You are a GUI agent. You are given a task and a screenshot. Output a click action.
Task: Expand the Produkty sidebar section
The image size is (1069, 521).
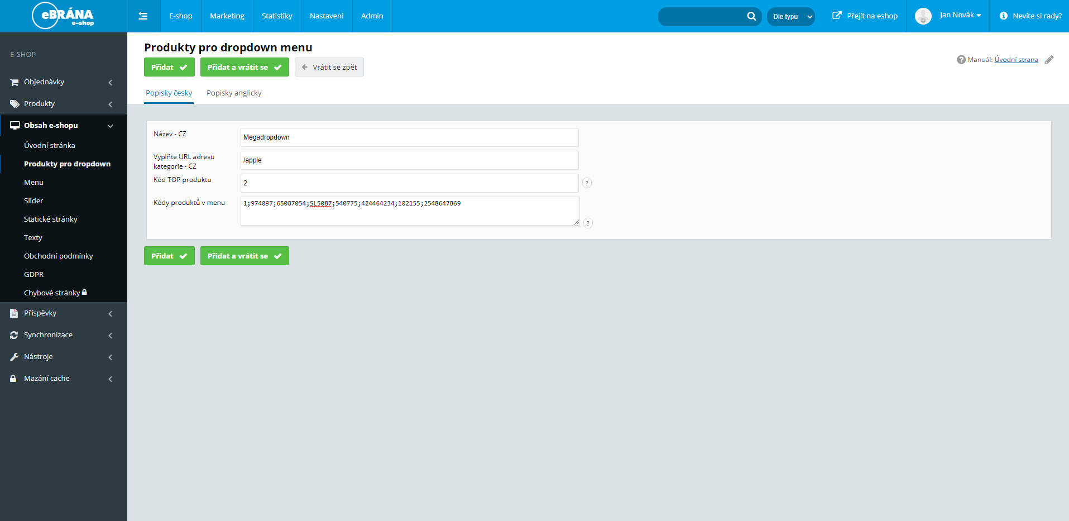point(111,104)
